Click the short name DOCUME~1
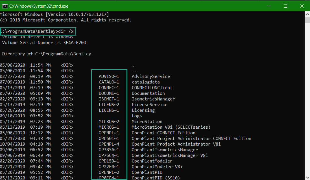Image resolution: width=310 pixels, height=180 pixels. 109,93
